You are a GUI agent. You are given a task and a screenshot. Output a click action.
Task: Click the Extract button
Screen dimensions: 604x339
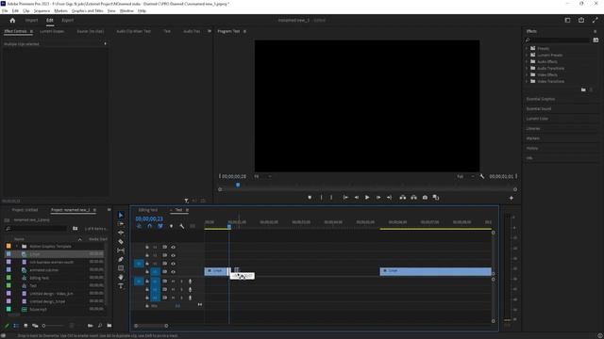[413, 198]
